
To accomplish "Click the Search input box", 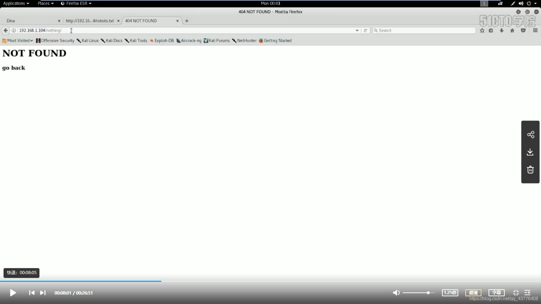I will tap(424, 30).
